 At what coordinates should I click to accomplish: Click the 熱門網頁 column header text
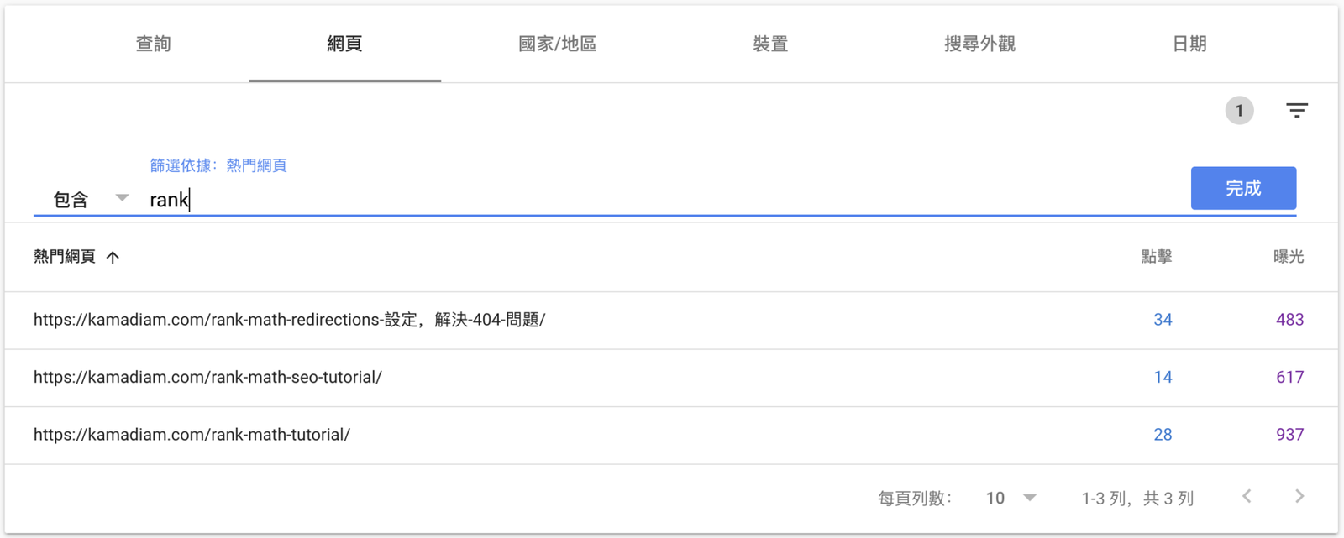(x=65, y=257)
